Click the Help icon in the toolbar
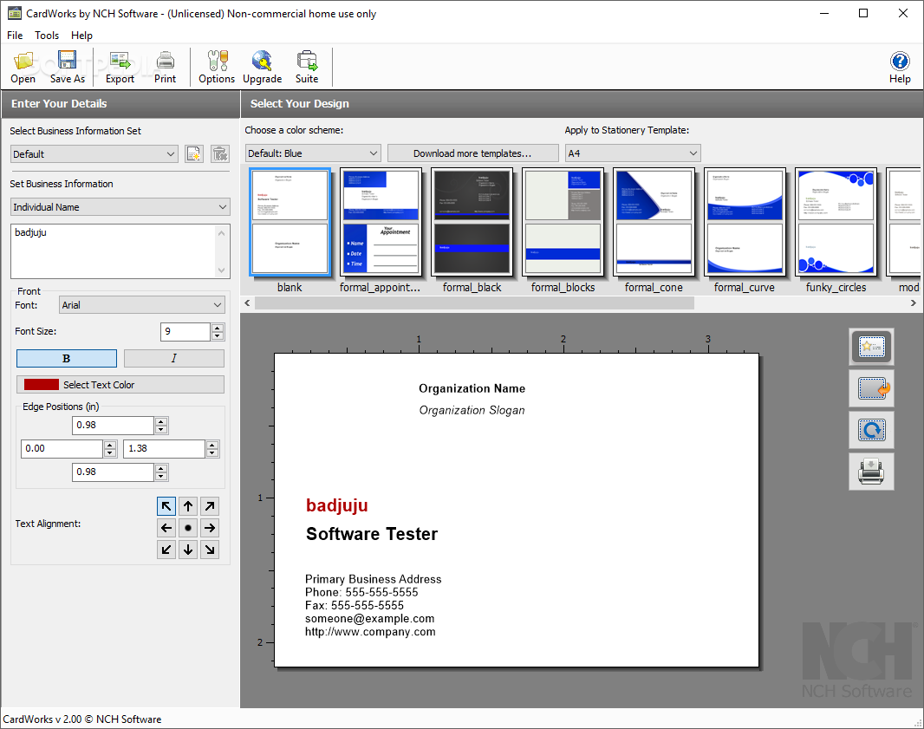Viewport: 924px width, 729px height. click(x=900, y=68)
